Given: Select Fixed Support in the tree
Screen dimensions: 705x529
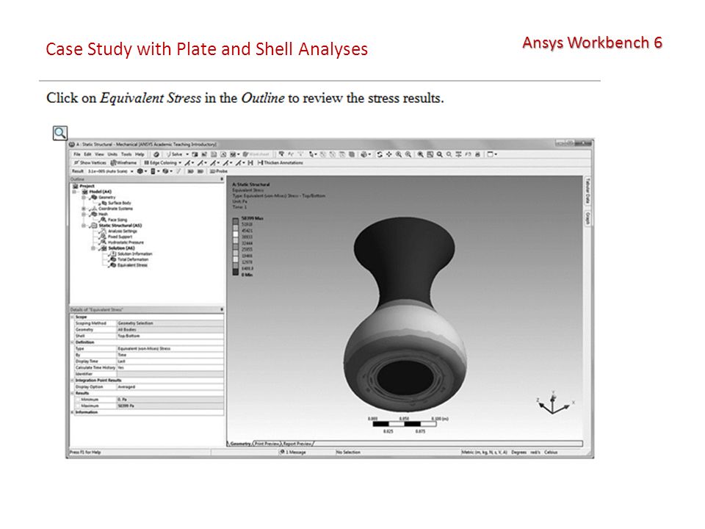Looking at the screenshot, I should point(120,237).
